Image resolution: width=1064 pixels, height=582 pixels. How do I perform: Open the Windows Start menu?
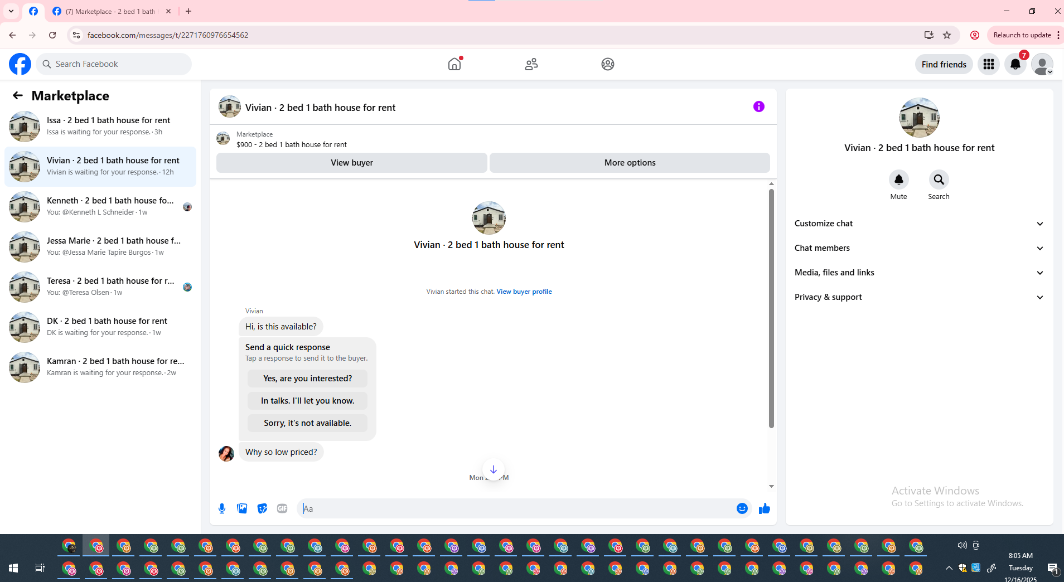pos(13,568)
